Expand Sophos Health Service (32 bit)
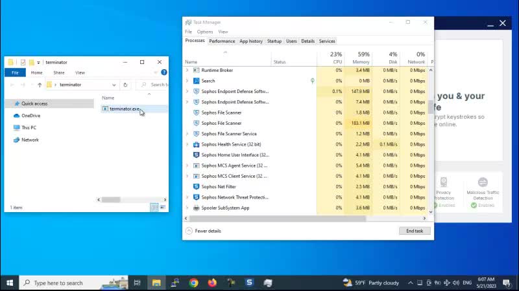519x291 pixels. pos(187,144)
